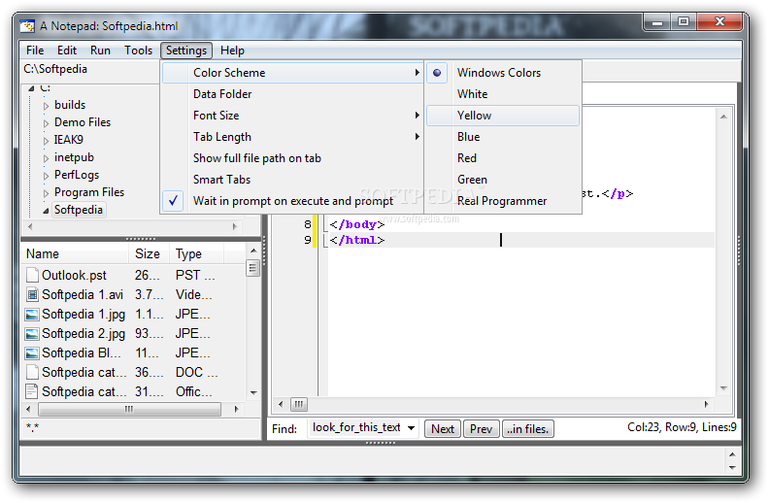Click folder tree scroll right arrow
Image resolution: width=769 pixels, height=503 pixels.
pos(234,226)
